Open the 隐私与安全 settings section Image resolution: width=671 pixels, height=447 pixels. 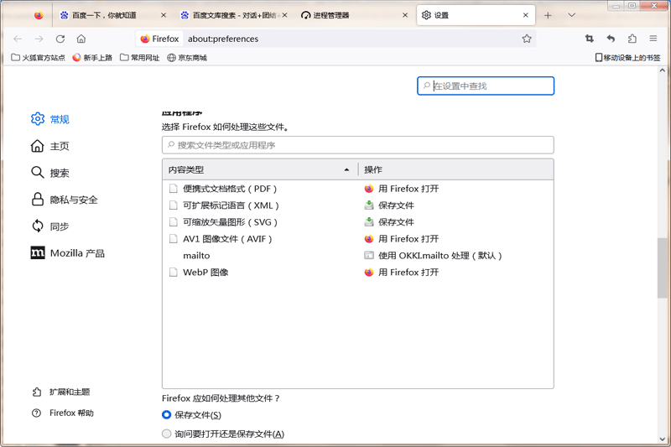[x=65, y=200]
